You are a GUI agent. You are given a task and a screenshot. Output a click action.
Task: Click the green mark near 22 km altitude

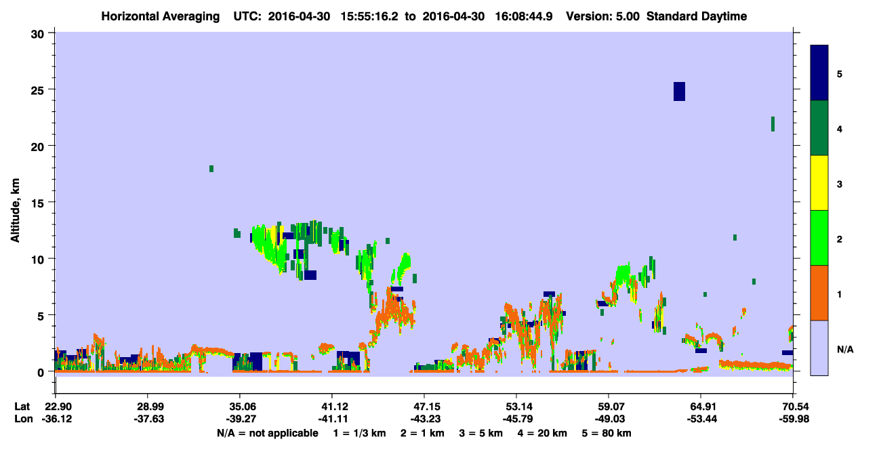click(773, 124)
